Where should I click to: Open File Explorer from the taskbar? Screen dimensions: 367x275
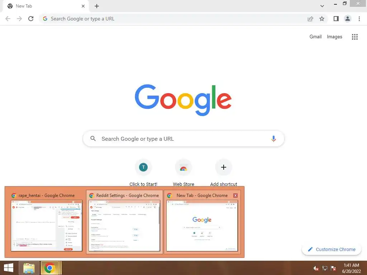coord(29,268)
